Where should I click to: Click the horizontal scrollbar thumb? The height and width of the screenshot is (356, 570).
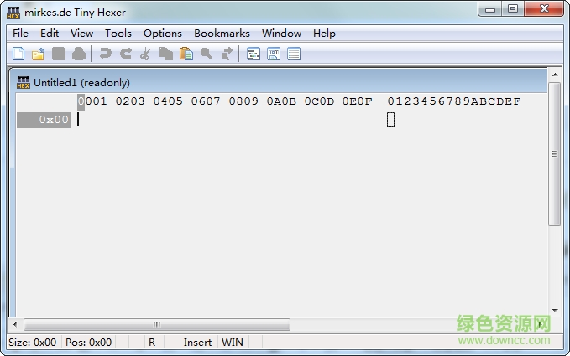pos(157,324)
